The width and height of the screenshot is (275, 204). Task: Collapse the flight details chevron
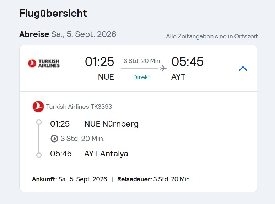(243, 69)
